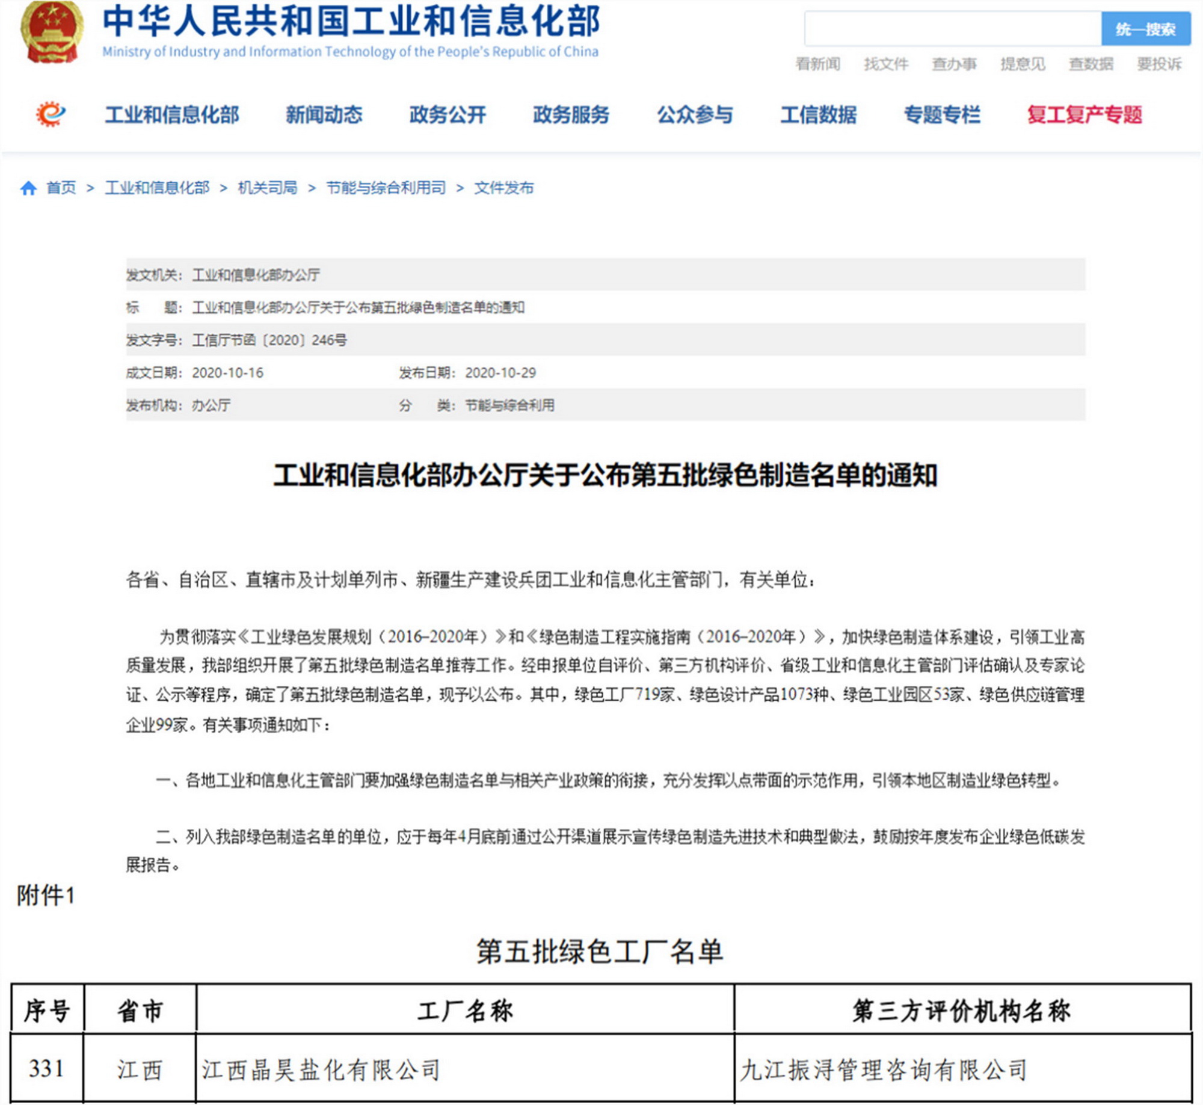This screenshot has width=1203, height=1105.
Task: Click paragraph beginning 二、列入我部
Action: [605, 851]
